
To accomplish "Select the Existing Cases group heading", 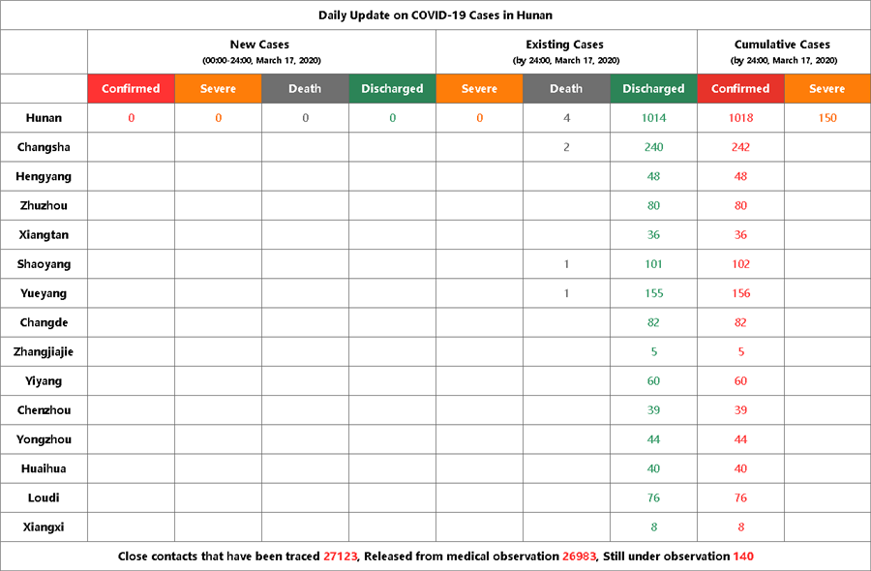I will (565, 45).
